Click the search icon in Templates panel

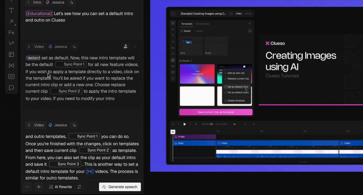point(250,31)
